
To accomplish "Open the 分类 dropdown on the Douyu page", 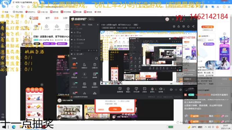I will point(66,18).
